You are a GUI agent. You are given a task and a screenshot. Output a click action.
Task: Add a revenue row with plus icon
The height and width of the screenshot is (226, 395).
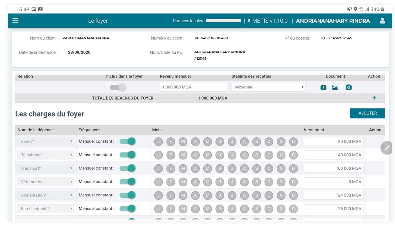pos(374,98)
